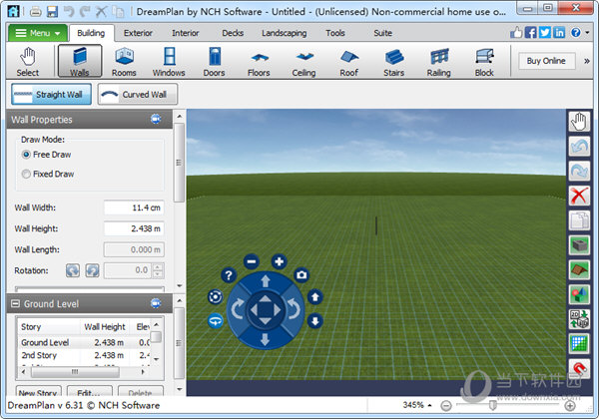This screenshot has height=419, width=599.
Task: Open the green Menu dropdown
Action: 38,33
